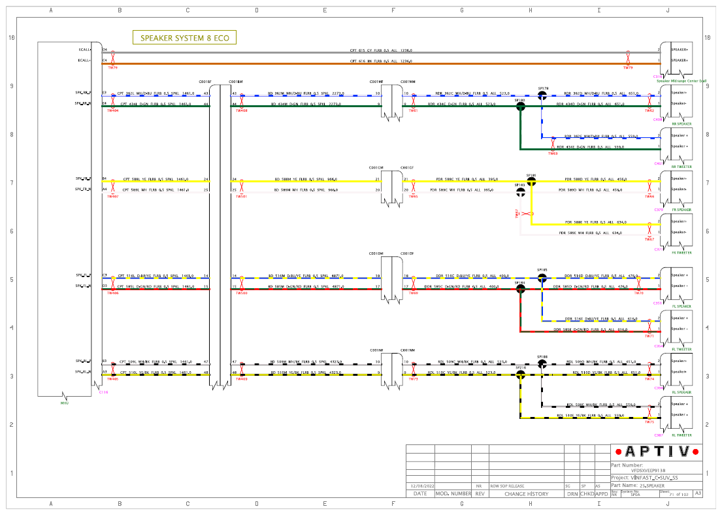
Task: Click the FR TWEETER component label
Action: [681, 252]
